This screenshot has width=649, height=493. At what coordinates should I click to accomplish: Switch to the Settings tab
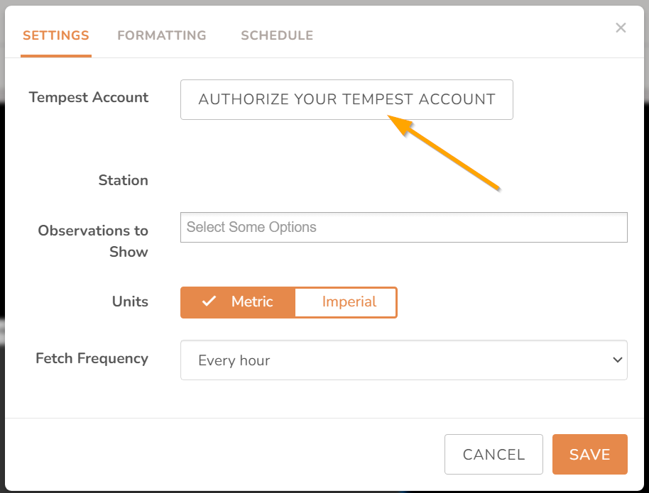point(56,35)
